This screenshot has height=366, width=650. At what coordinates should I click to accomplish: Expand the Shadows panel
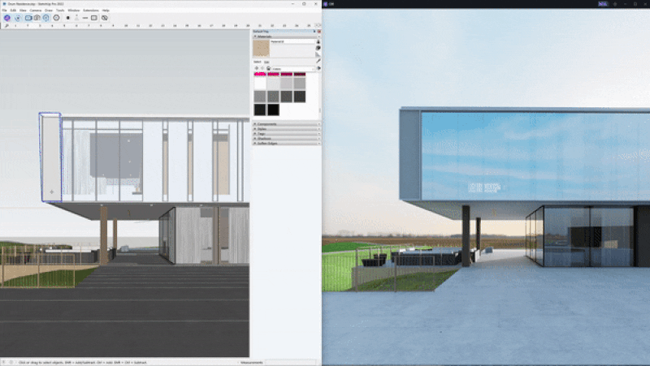pos(287,138)
